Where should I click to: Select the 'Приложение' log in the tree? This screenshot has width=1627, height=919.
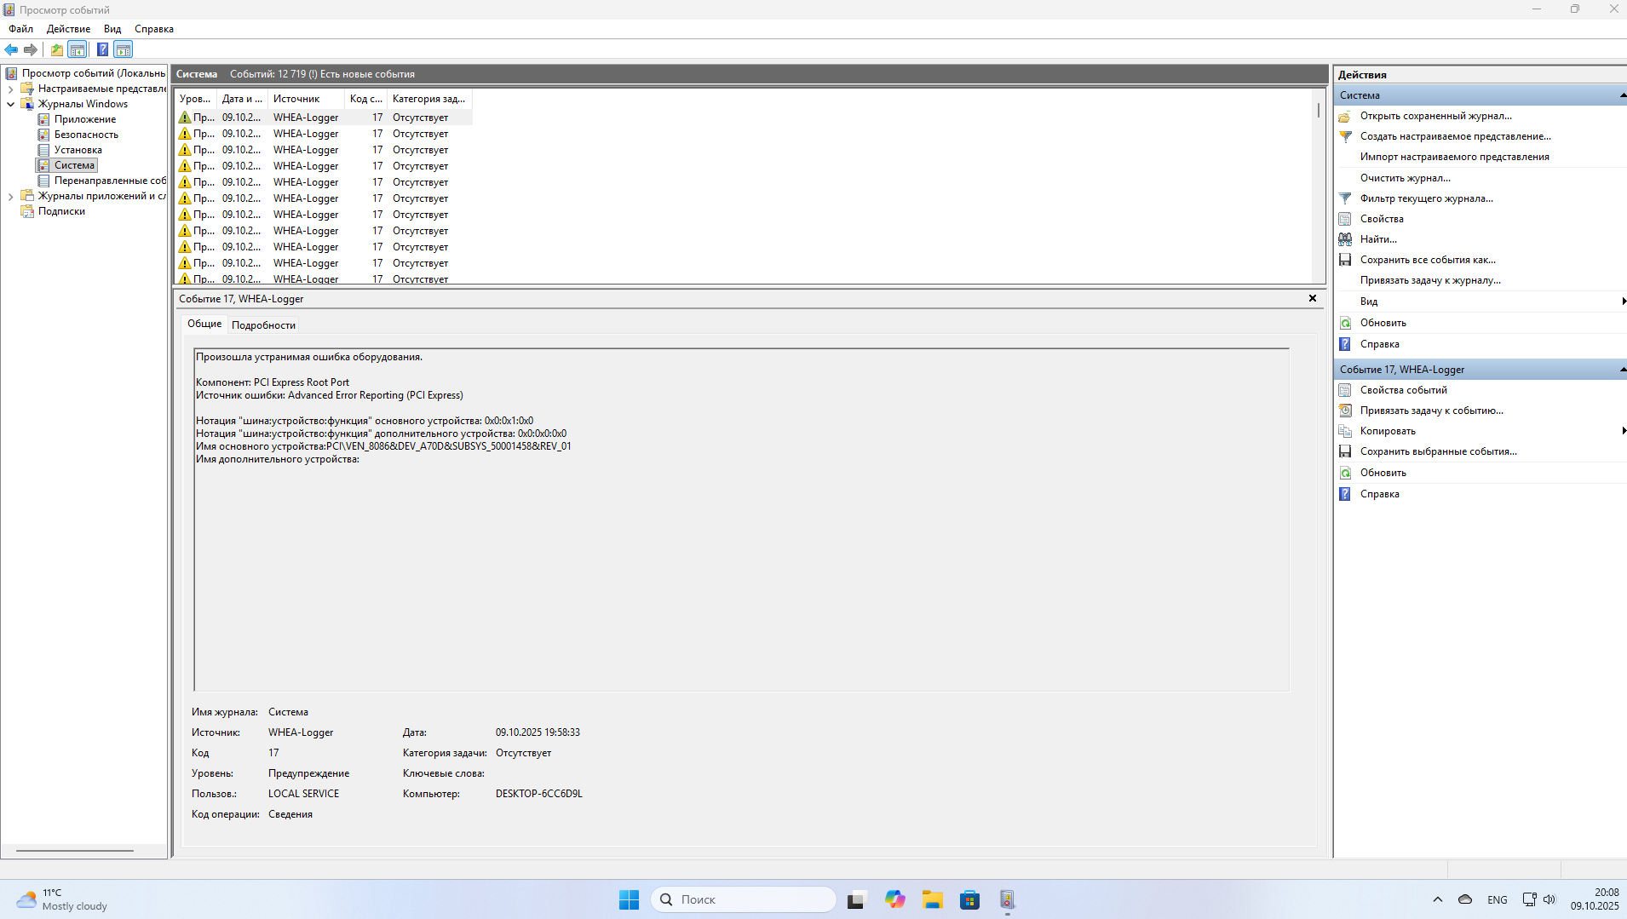(x=84, y=119)
